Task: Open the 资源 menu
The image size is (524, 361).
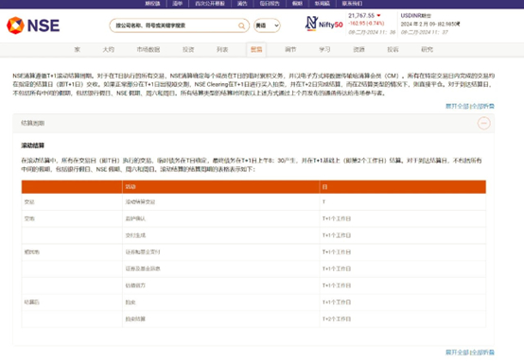Action: (358, 49)
